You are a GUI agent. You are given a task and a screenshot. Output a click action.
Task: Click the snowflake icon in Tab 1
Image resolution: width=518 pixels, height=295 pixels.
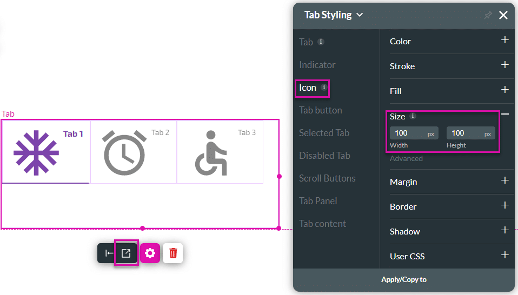tap(36, 152)
